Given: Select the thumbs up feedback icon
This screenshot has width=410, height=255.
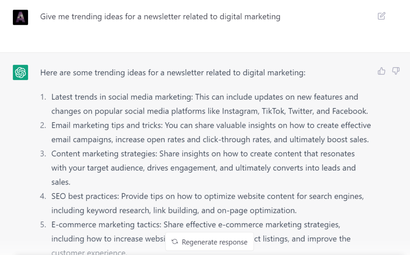Looking at the screenshot, I should pos(381,70).
